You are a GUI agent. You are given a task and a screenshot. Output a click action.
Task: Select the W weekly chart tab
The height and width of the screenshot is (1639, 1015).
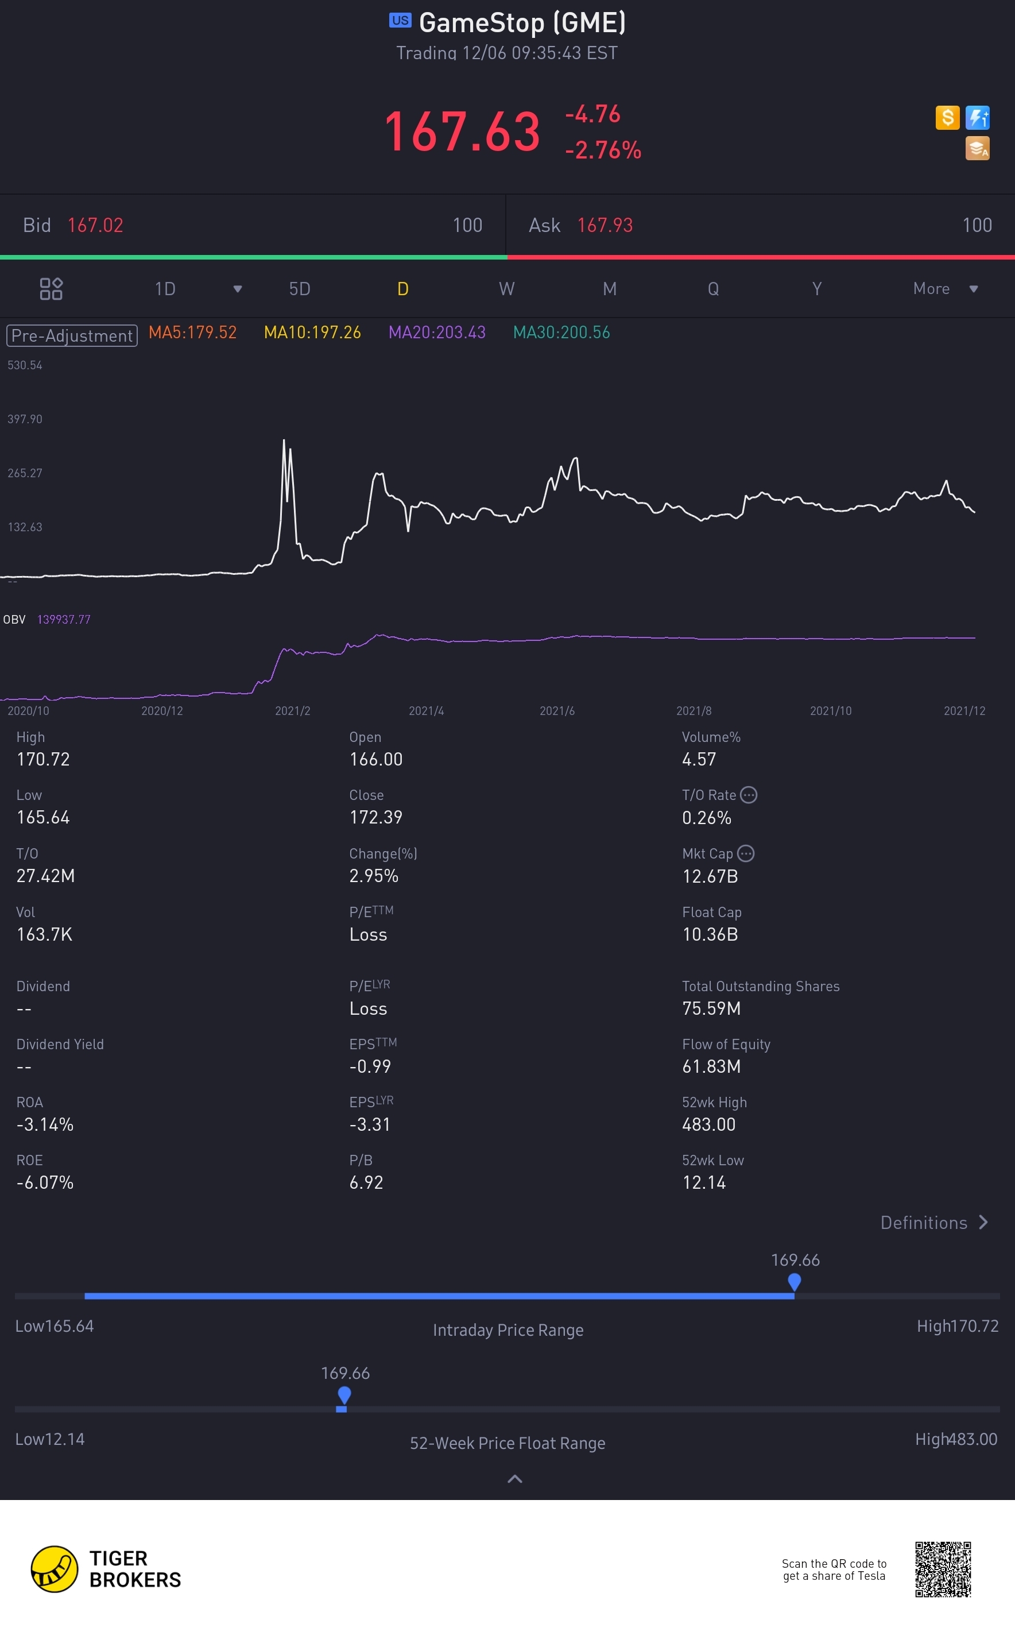click(507, 289)
